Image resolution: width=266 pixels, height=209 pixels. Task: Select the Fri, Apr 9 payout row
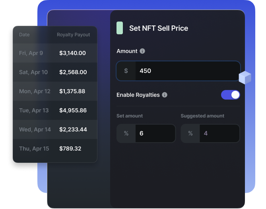(x=55, y=53)
